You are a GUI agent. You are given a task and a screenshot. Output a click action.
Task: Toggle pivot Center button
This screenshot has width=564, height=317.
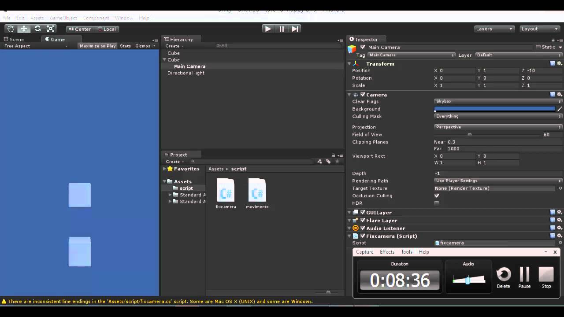coord(79,29)
